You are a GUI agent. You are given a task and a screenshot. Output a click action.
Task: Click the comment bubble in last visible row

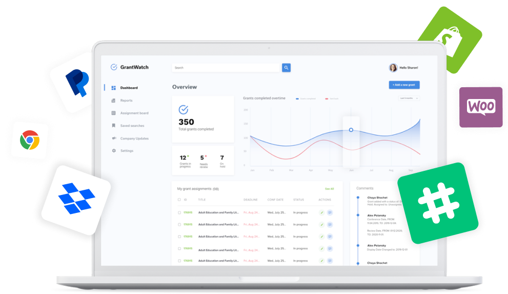click(330, 261)
